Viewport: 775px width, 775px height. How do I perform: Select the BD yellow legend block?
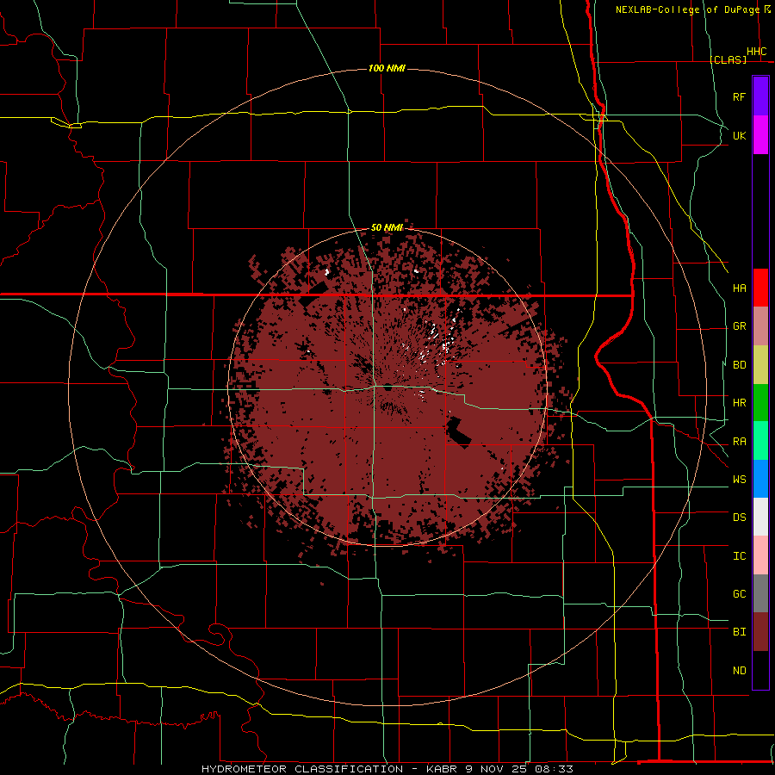point(760,365)
